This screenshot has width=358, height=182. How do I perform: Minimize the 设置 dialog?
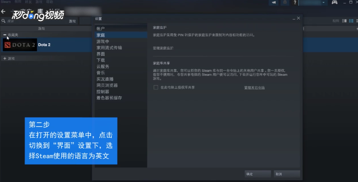[294, 19]
